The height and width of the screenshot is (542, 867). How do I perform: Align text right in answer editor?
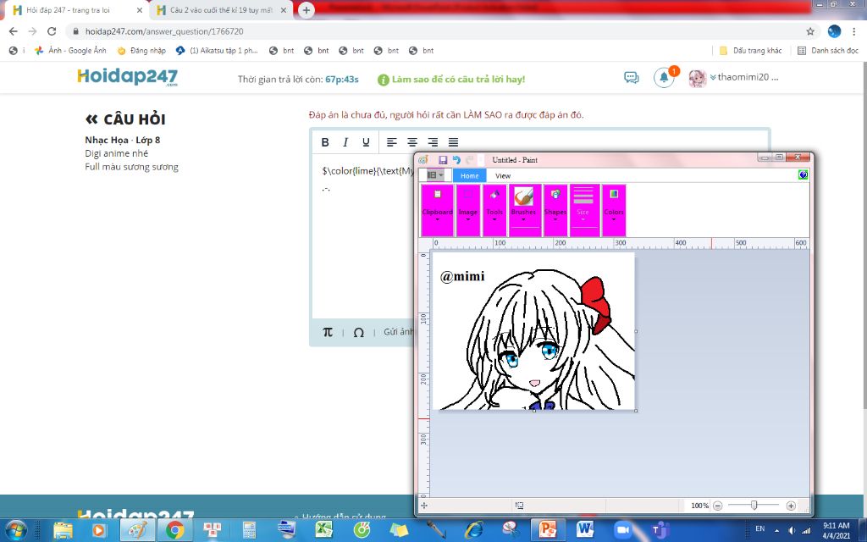433,142
